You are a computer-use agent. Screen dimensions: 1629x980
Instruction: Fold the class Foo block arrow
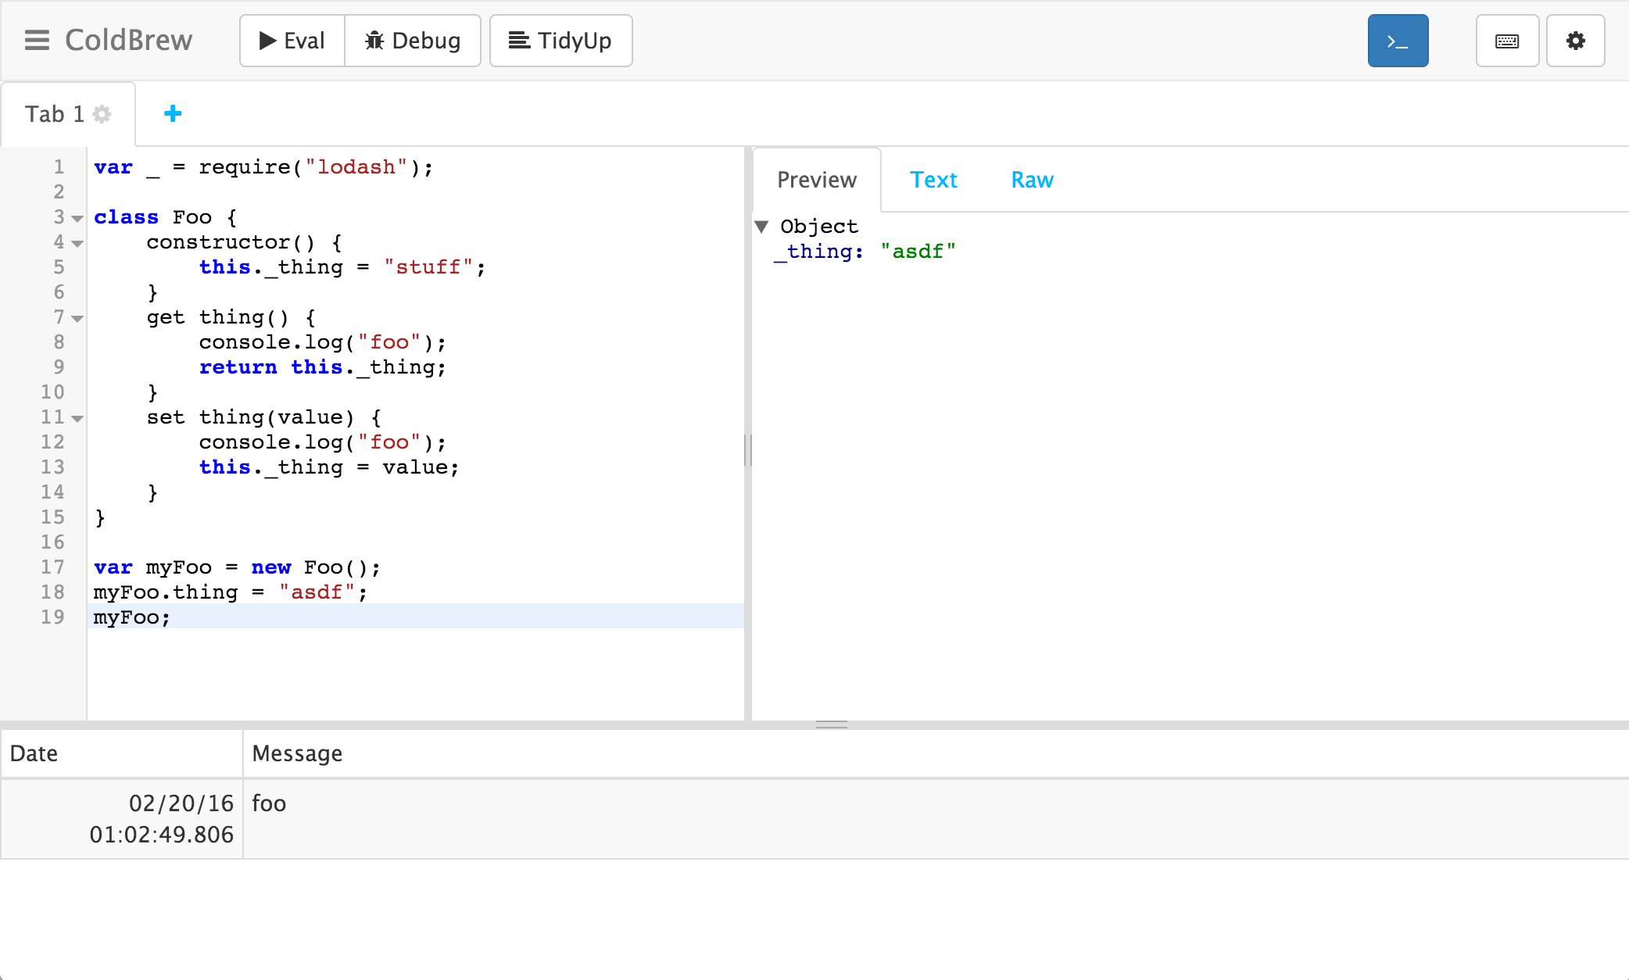[77, 219]
